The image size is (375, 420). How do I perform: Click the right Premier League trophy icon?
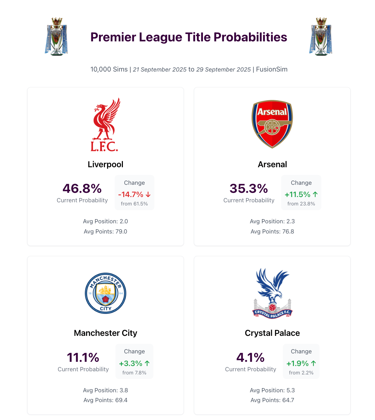pos(321,36)
